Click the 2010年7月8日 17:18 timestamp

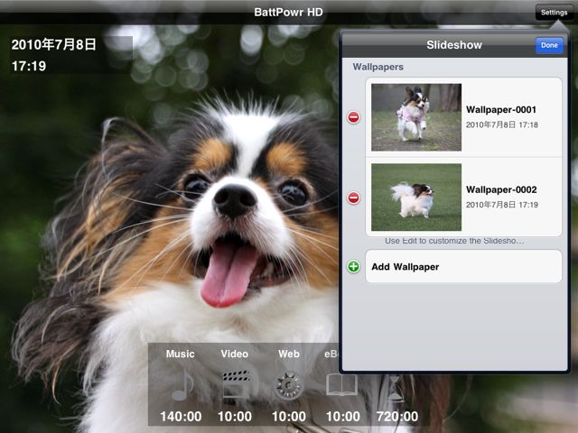pyautogui.click(x=502, y=124)
